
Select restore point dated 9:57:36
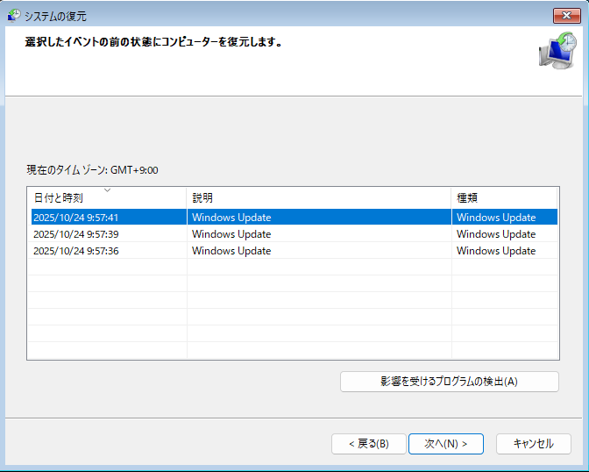294,251
